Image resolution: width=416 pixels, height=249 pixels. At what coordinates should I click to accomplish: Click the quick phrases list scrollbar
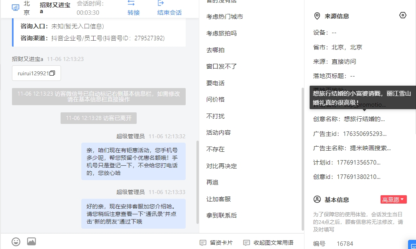[303, 159]
